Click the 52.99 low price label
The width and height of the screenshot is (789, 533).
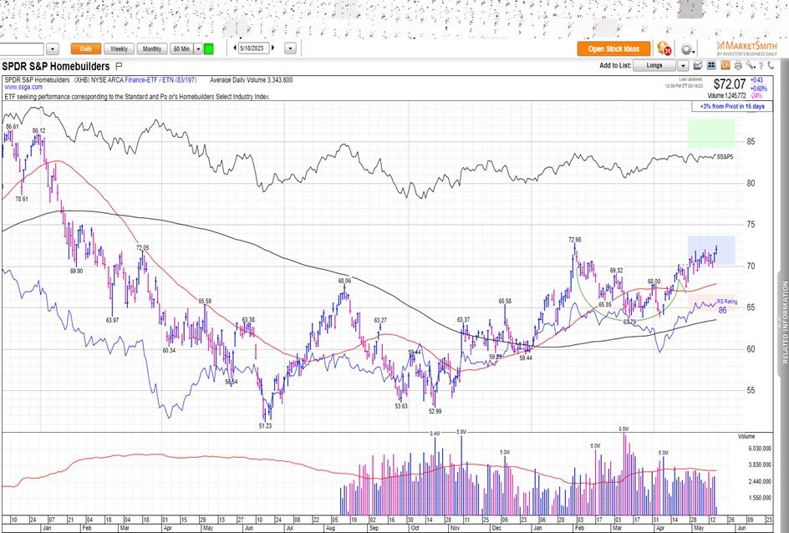435,411
